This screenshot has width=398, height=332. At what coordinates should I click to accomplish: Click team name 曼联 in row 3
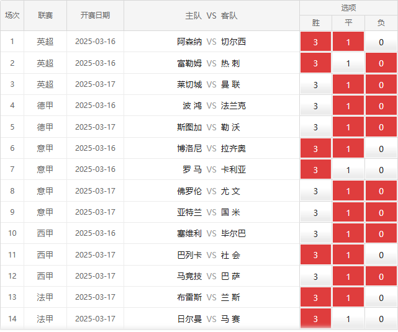230,84
